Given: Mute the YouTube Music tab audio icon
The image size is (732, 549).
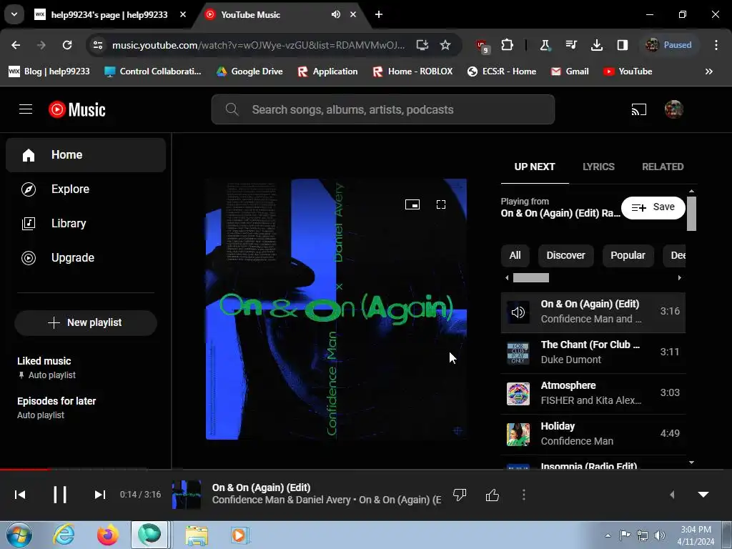Looking at the screenshot, I should [x=336, y=14].
